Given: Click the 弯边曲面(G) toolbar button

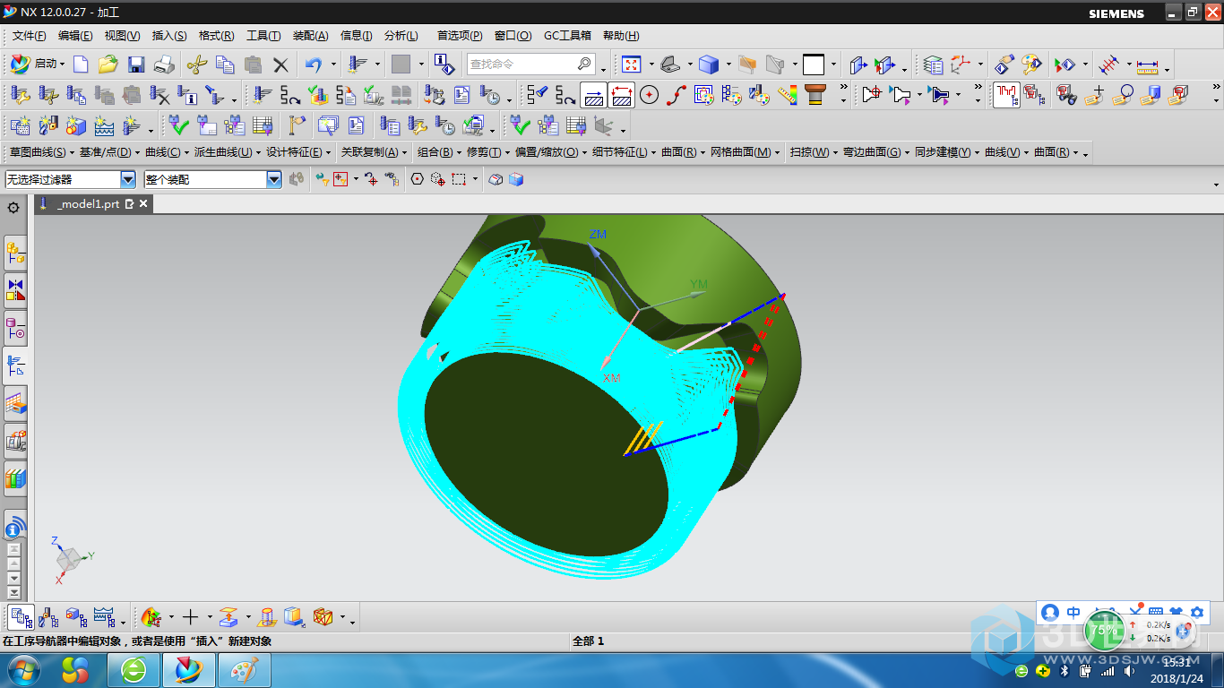Looking at the screenshot, I should (x=871, y=152).
